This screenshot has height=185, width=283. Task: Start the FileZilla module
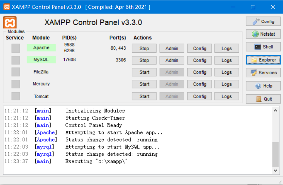[x=144, y=72]
